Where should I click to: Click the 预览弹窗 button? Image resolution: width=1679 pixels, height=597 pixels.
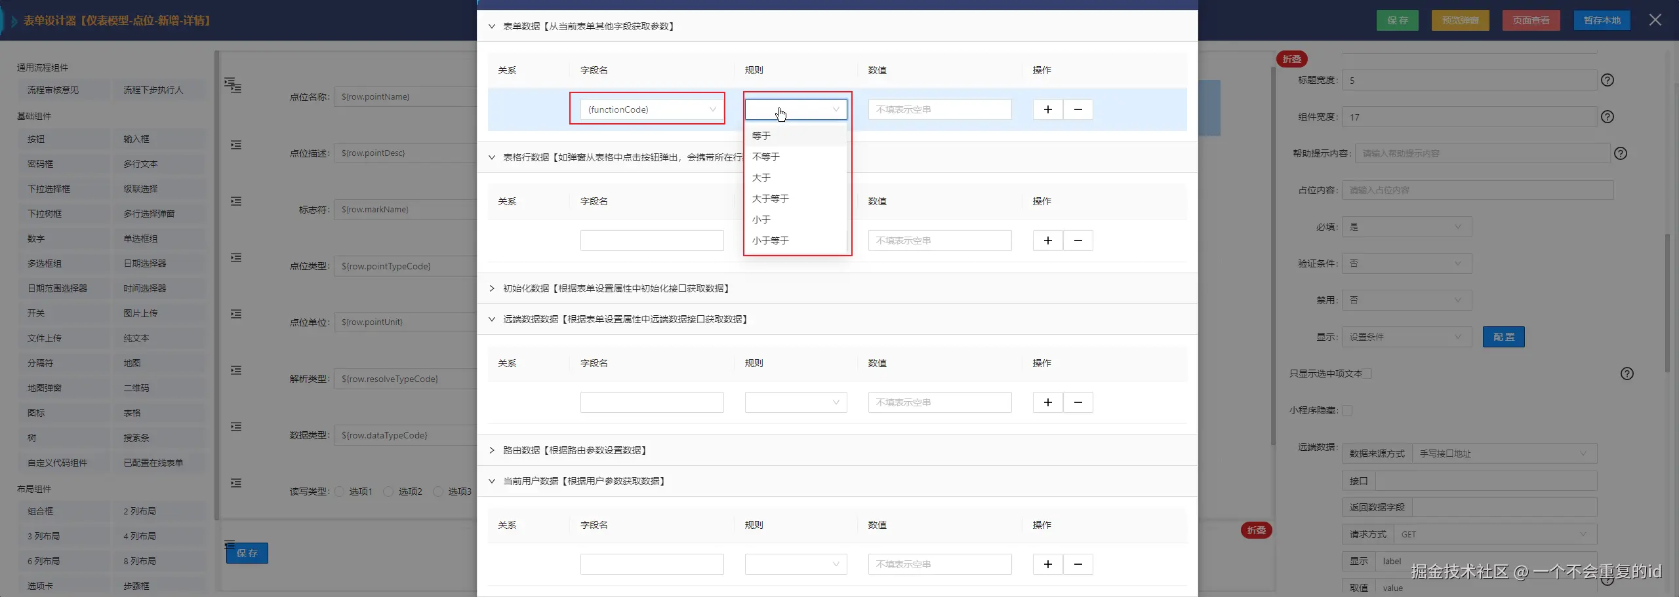(1460, 20)
